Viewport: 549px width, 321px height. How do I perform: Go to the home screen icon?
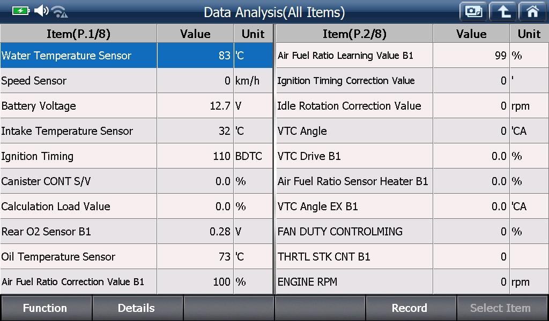[x=532, y=12]
